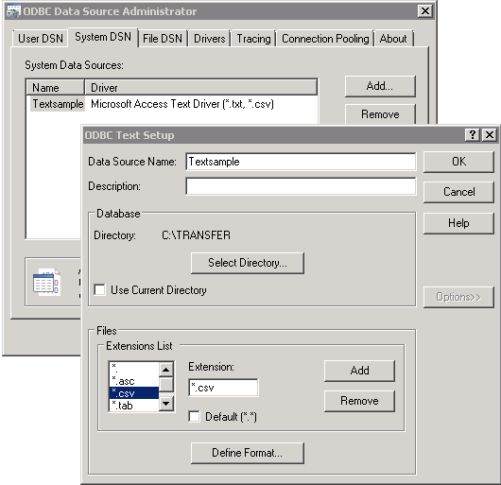Click Cancel in ODBC Text Setup
The height and width of the screenshot is (485, 501).
pyautogui.click(x=458, y=192)
